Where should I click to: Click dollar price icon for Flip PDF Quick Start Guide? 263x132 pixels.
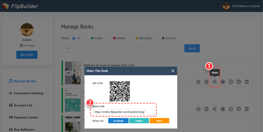(x=231, y=109)
